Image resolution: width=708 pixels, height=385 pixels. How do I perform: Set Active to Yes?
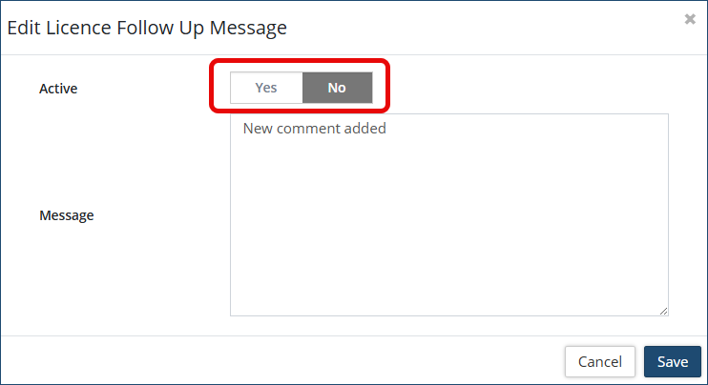click(x=266, y=88)
